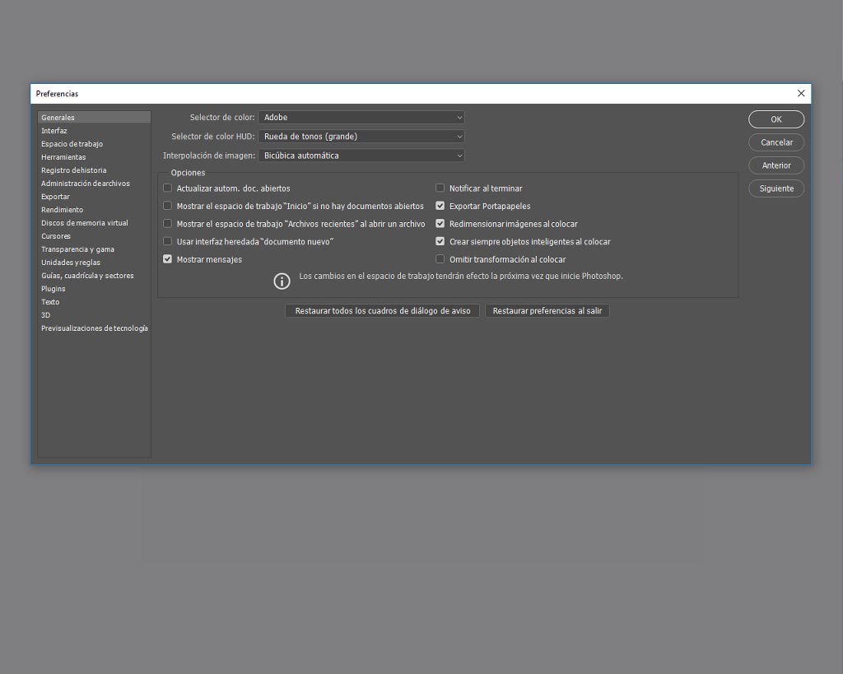843x674 pixels.
Task: Select Generales in the category list
Action: [x=94, y=117]
